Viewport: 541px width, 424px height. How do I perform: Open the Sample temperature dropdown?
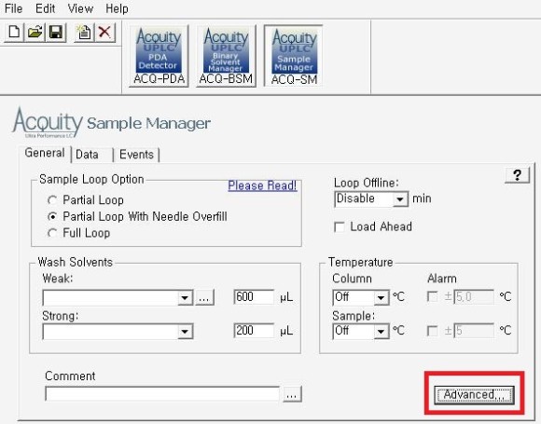(x=381, y=332)
